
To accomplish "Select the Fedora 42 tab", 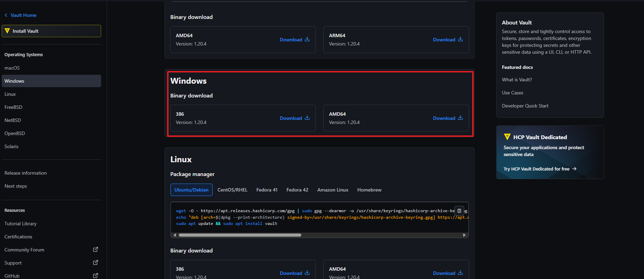I will point(297,190).
